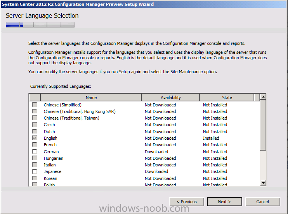This screenshot has width=288, height=214.
Task: Sort by the State column header
Action: pos(227,98)
